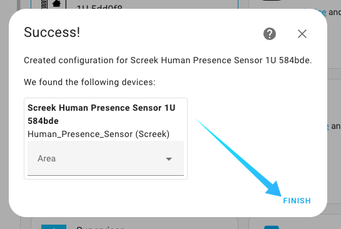Open the Area dropdown field

(x=106, y=158)
